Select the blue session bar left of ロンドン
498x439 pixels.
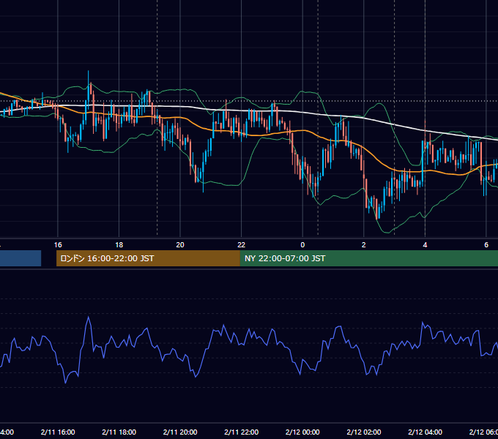coord(21,258)
